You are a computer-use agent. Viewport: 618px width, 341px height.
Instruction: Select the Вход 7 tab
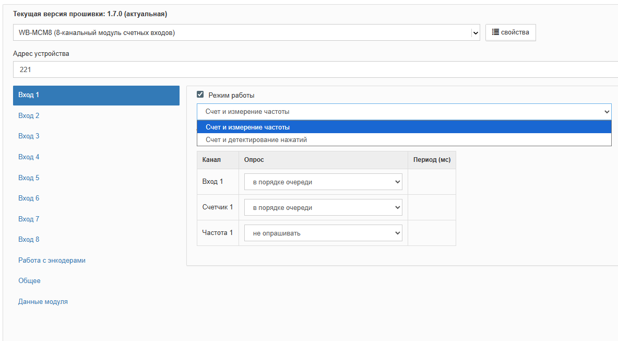click(x=29, y=219)
